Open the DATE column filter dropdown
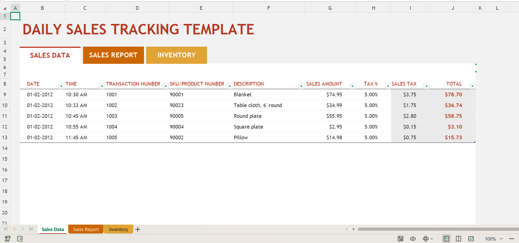Screen dimensions: 519x243 (x=61, y=86)
